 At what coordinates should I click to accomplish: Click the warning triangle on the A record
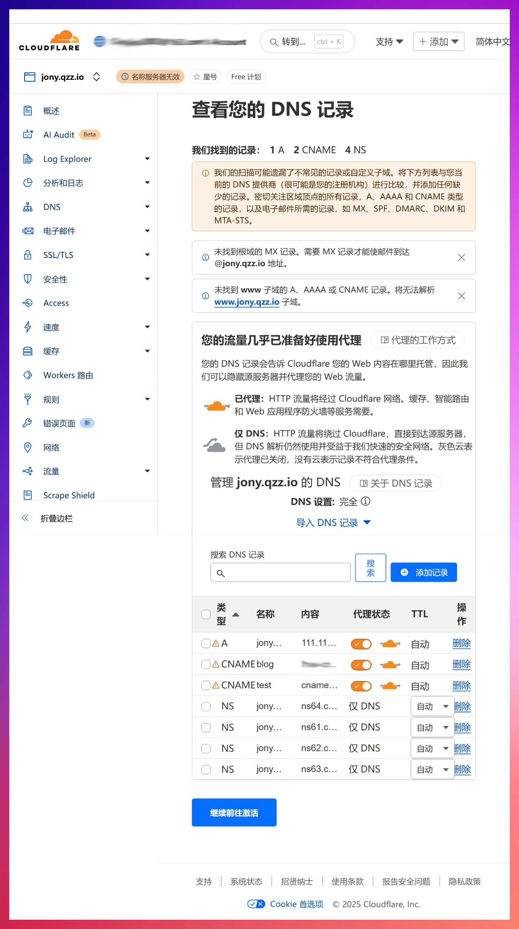216,643
